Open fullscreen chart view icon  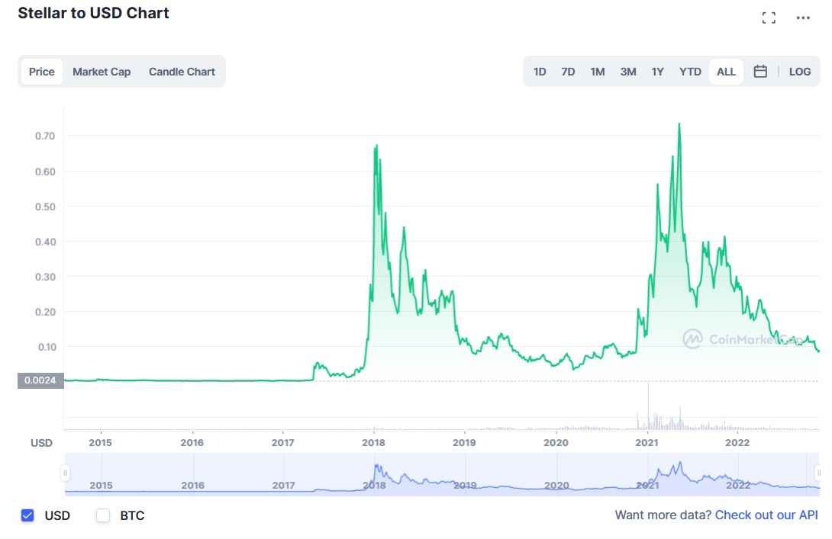click(769, 18)
